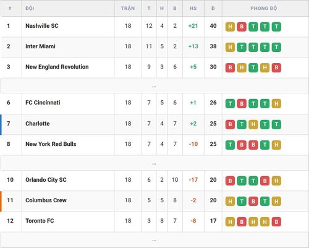Sort table by HS column header

pyautogui.click(x=193, y=8)
